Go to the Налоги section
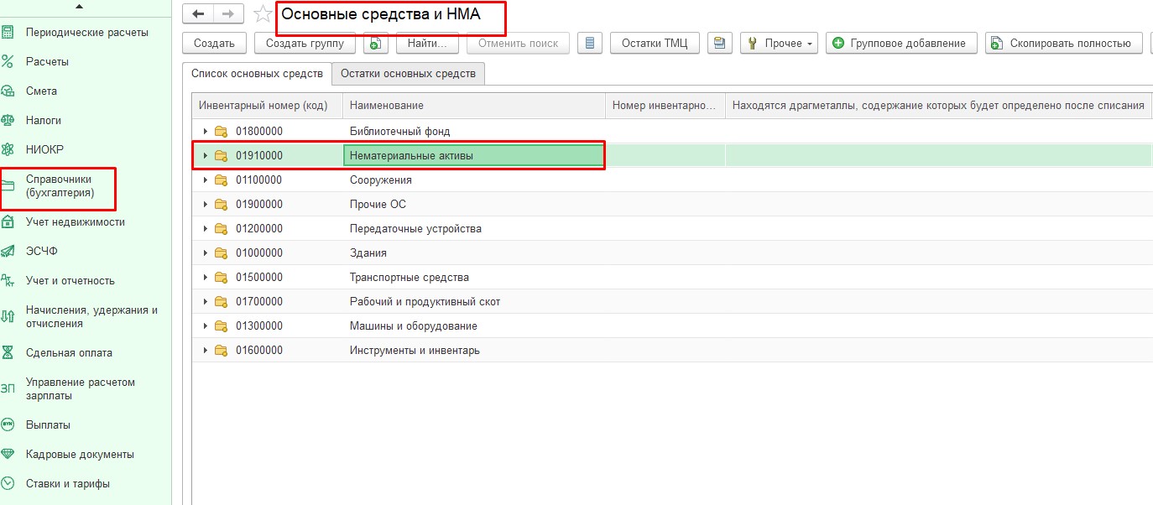Image resolution: width=1153 pixels, height=505 pixels. point(44,120)
